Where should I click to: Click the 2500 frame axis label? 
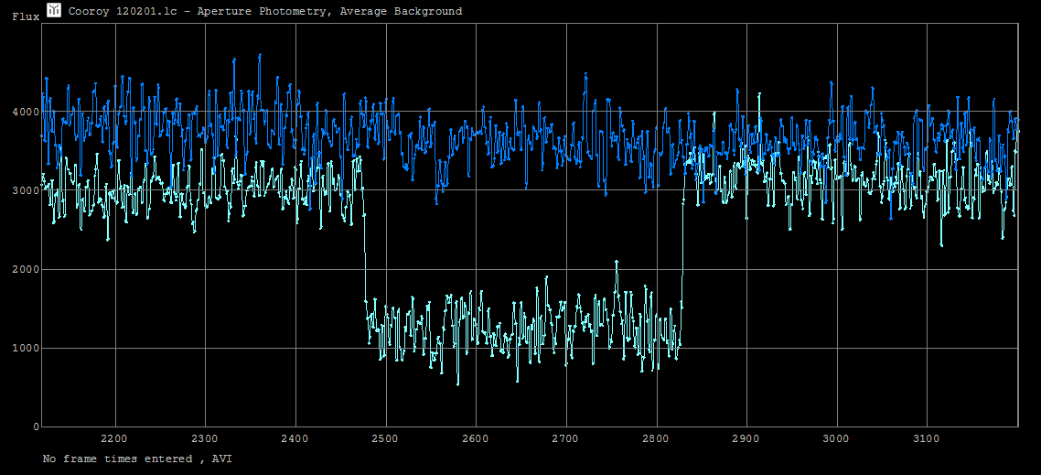[385, 439]
